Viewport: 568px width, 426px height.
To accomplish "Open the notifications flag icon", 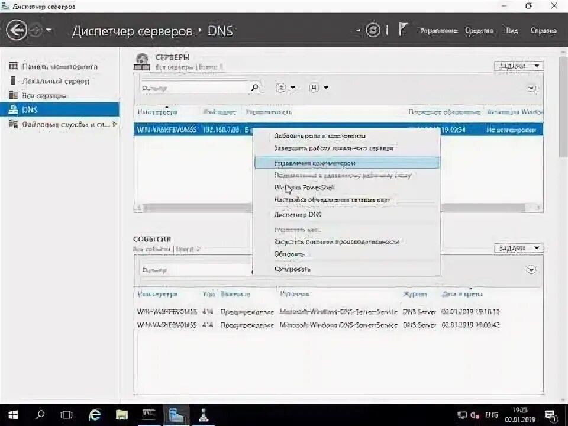I will tap(403, 29).
